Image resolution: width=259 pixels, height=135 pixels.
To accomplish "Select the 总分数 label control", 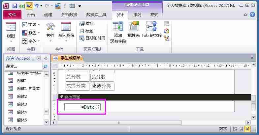I will pyautogui.click(x=78, y=77).
